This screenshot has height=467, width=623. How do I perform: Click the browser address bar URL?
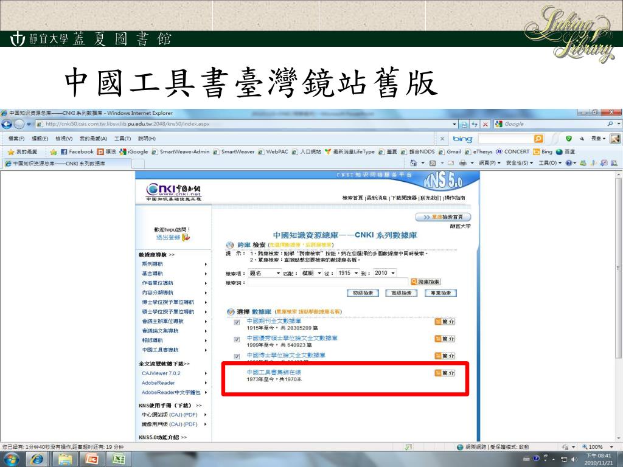[127, 124]
